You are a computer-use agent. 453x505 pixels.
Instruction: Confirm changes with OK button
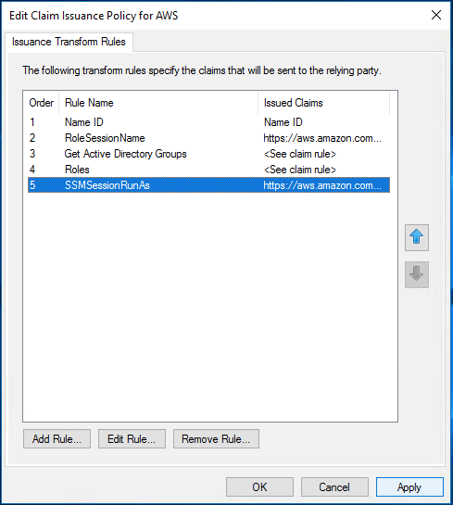coord(259,487)
